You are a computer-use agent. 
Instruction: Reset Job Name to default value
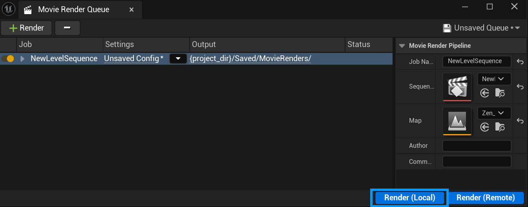pos(520,62)
